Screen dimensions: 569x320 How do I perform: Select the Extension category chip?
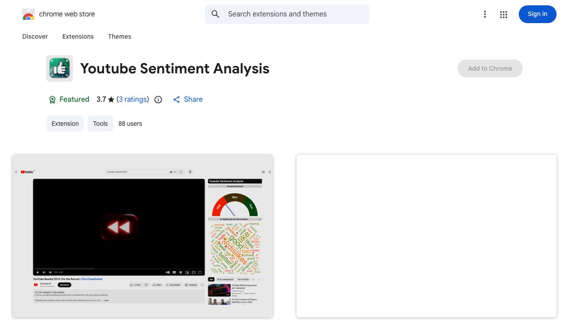[x=65, y=124]
